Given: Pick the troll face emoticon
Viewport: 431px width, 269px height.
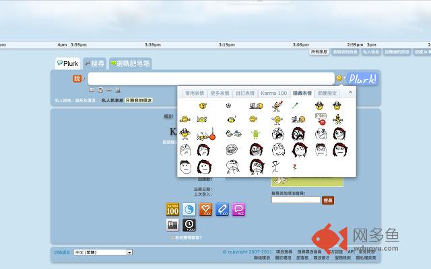Looking at the screenshot, I should (232, 150).
